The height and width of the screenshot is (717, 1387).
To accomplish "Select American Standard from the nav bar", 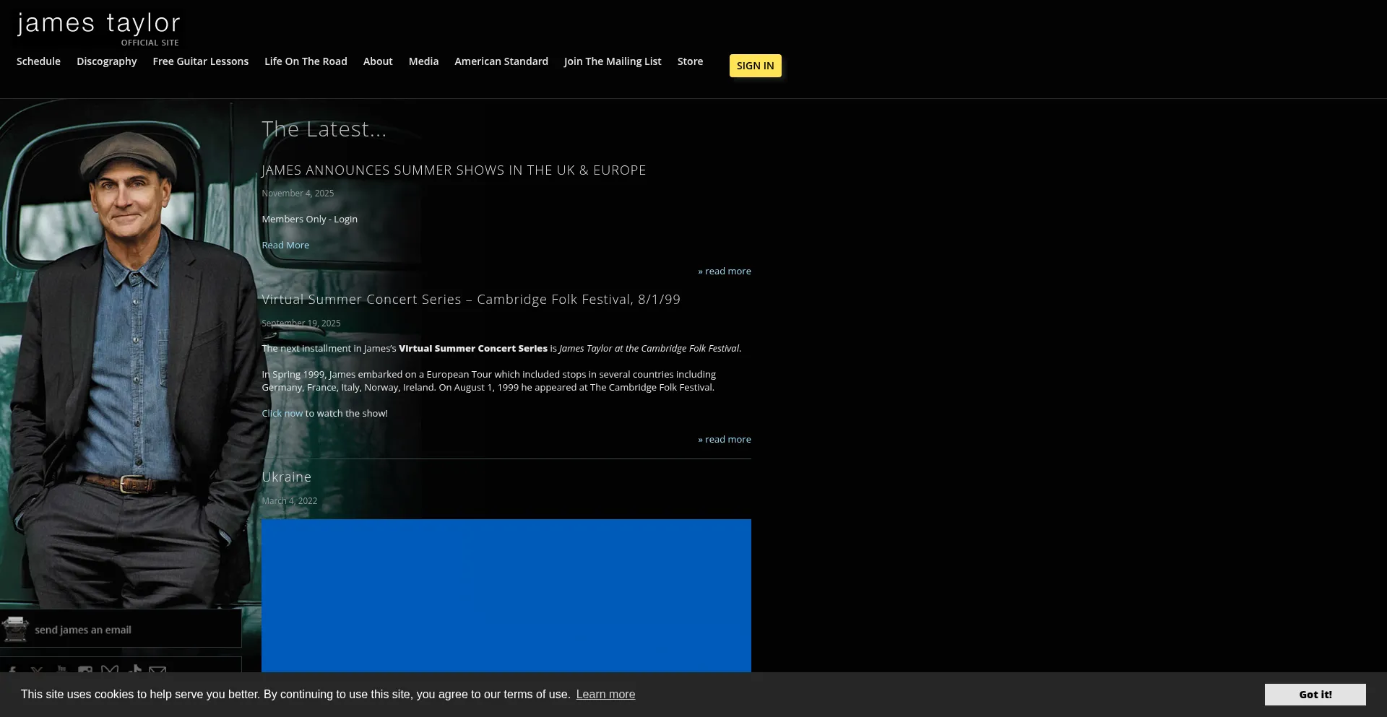I will pyautogui.click(x=501, y=61).
